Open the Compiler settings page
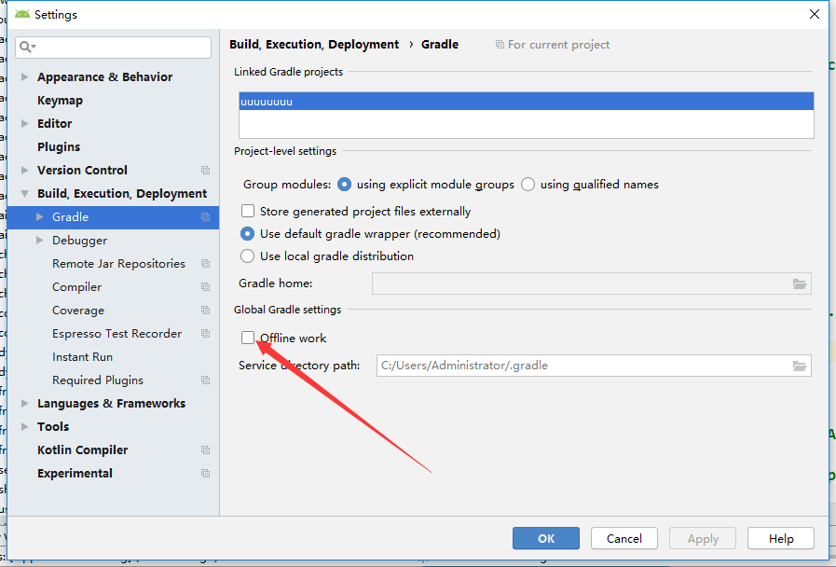Viewport: 836px width, 567px height. click(76, 287)
